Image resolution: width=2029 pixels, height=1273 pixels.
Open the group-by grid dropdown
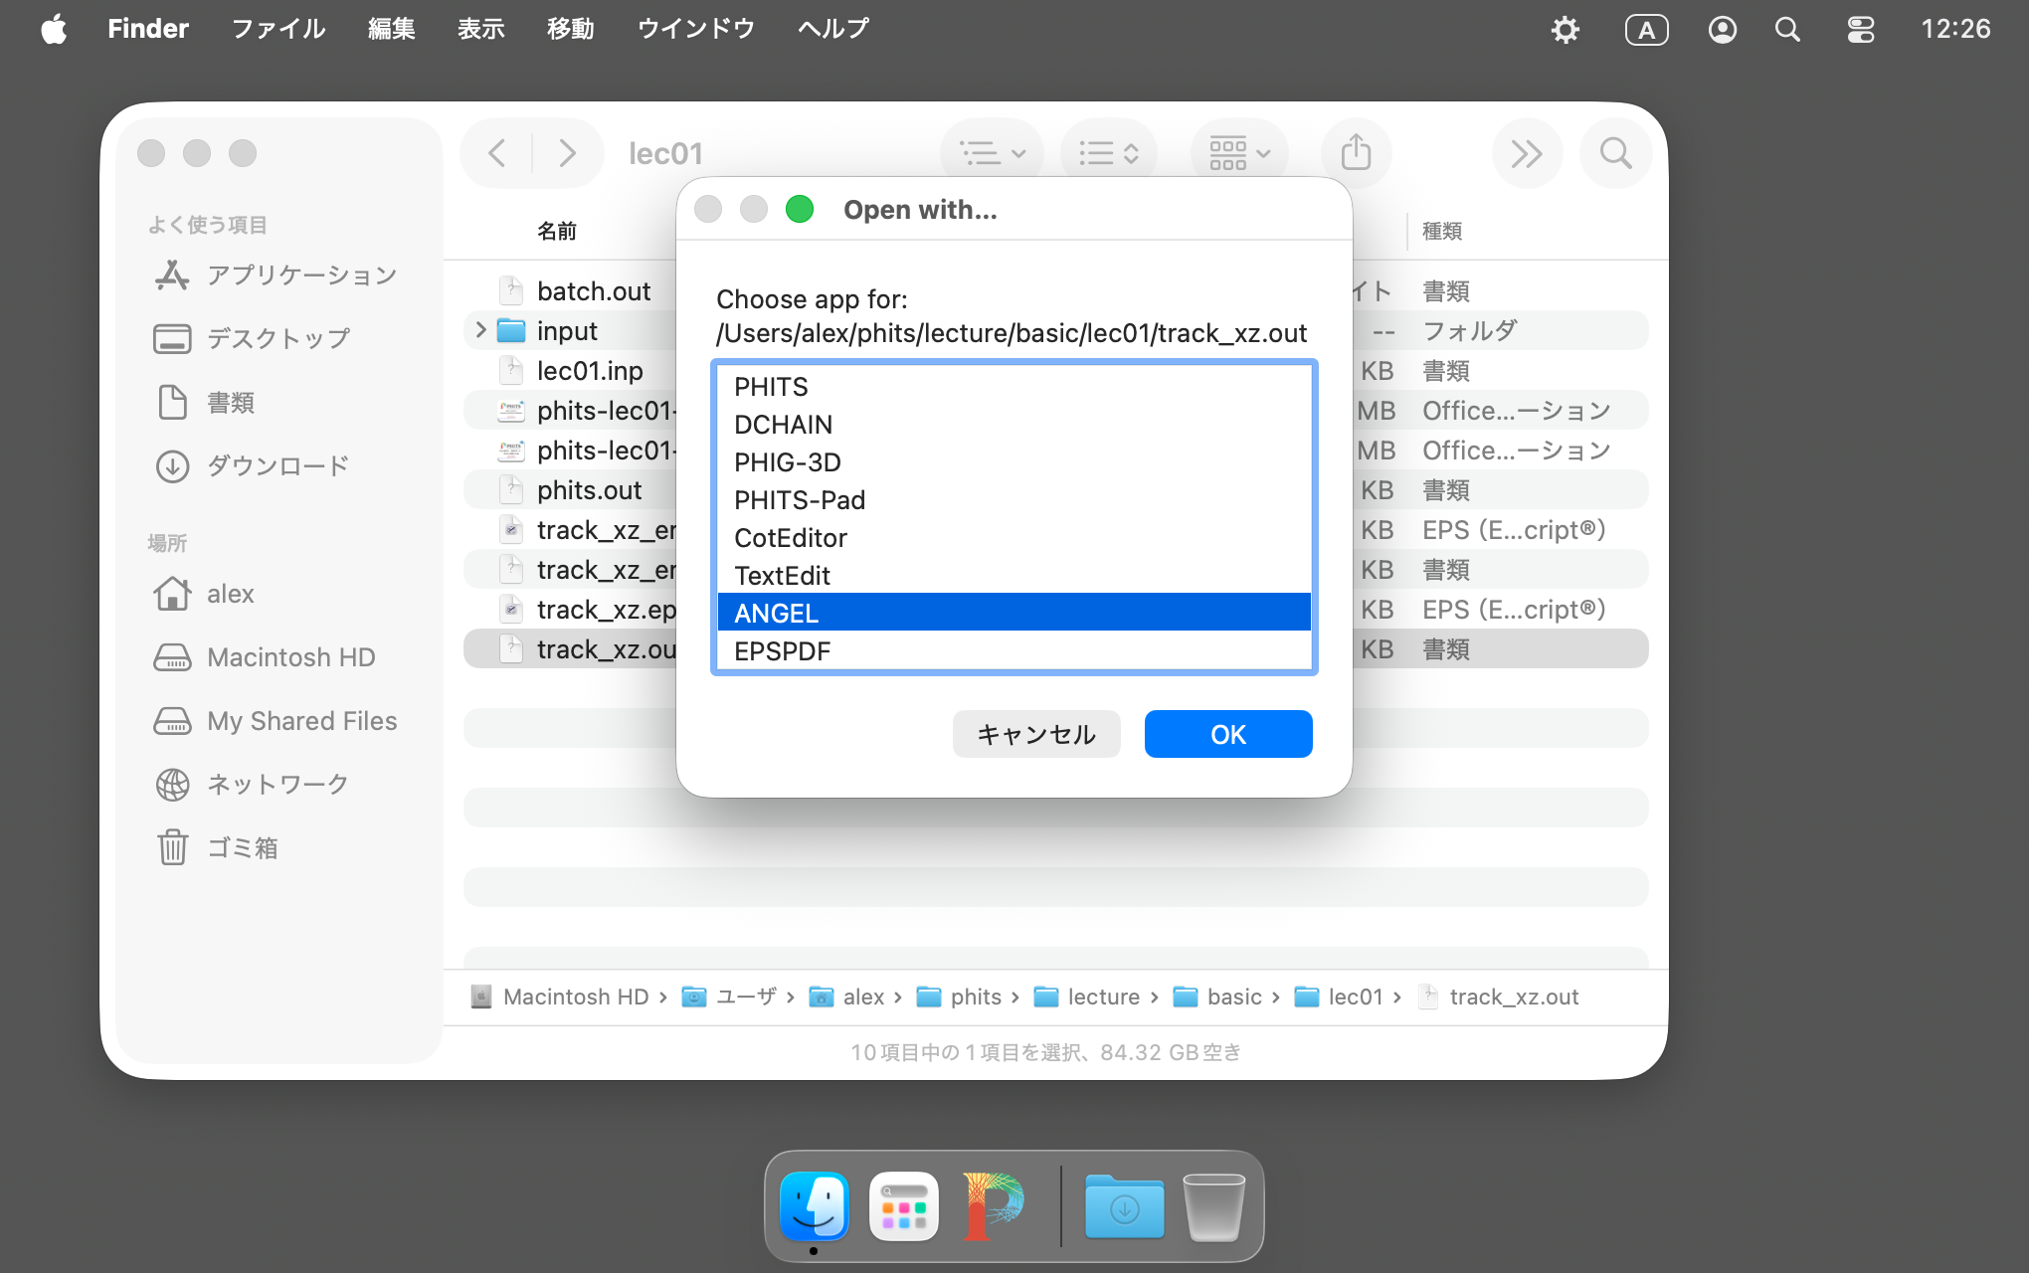1239,153
